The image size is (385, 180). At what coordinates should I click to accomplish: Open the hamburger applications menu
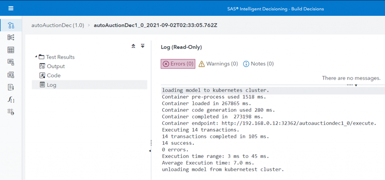coord(11,8)
